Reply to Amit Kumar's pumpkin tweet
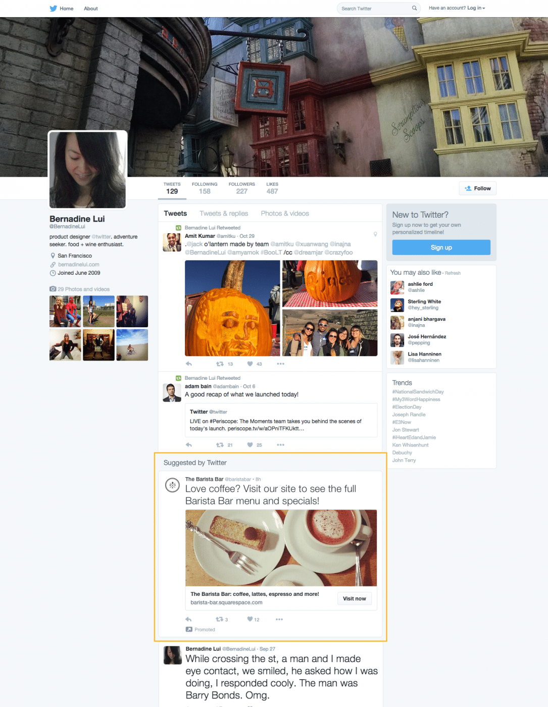The image size is (548, 707). pyautogui.click(x=189, y=364)
